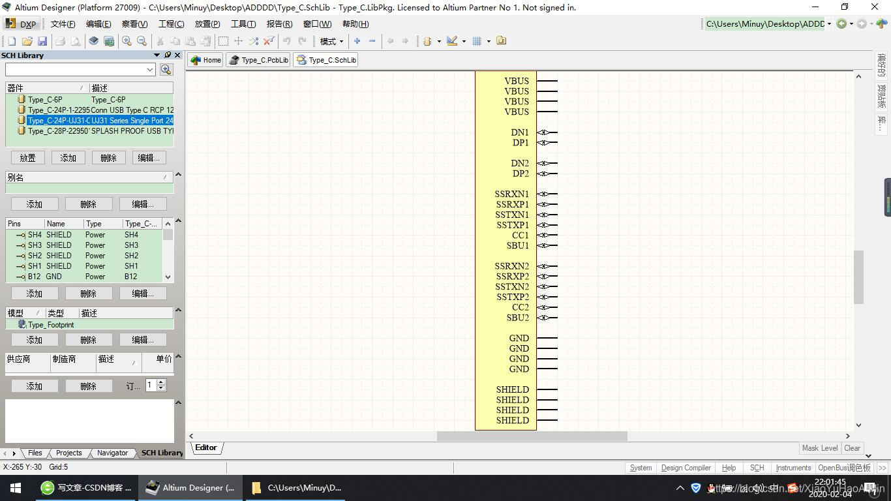
Task: Click 编辑... button under the component list
Action: 149,158
